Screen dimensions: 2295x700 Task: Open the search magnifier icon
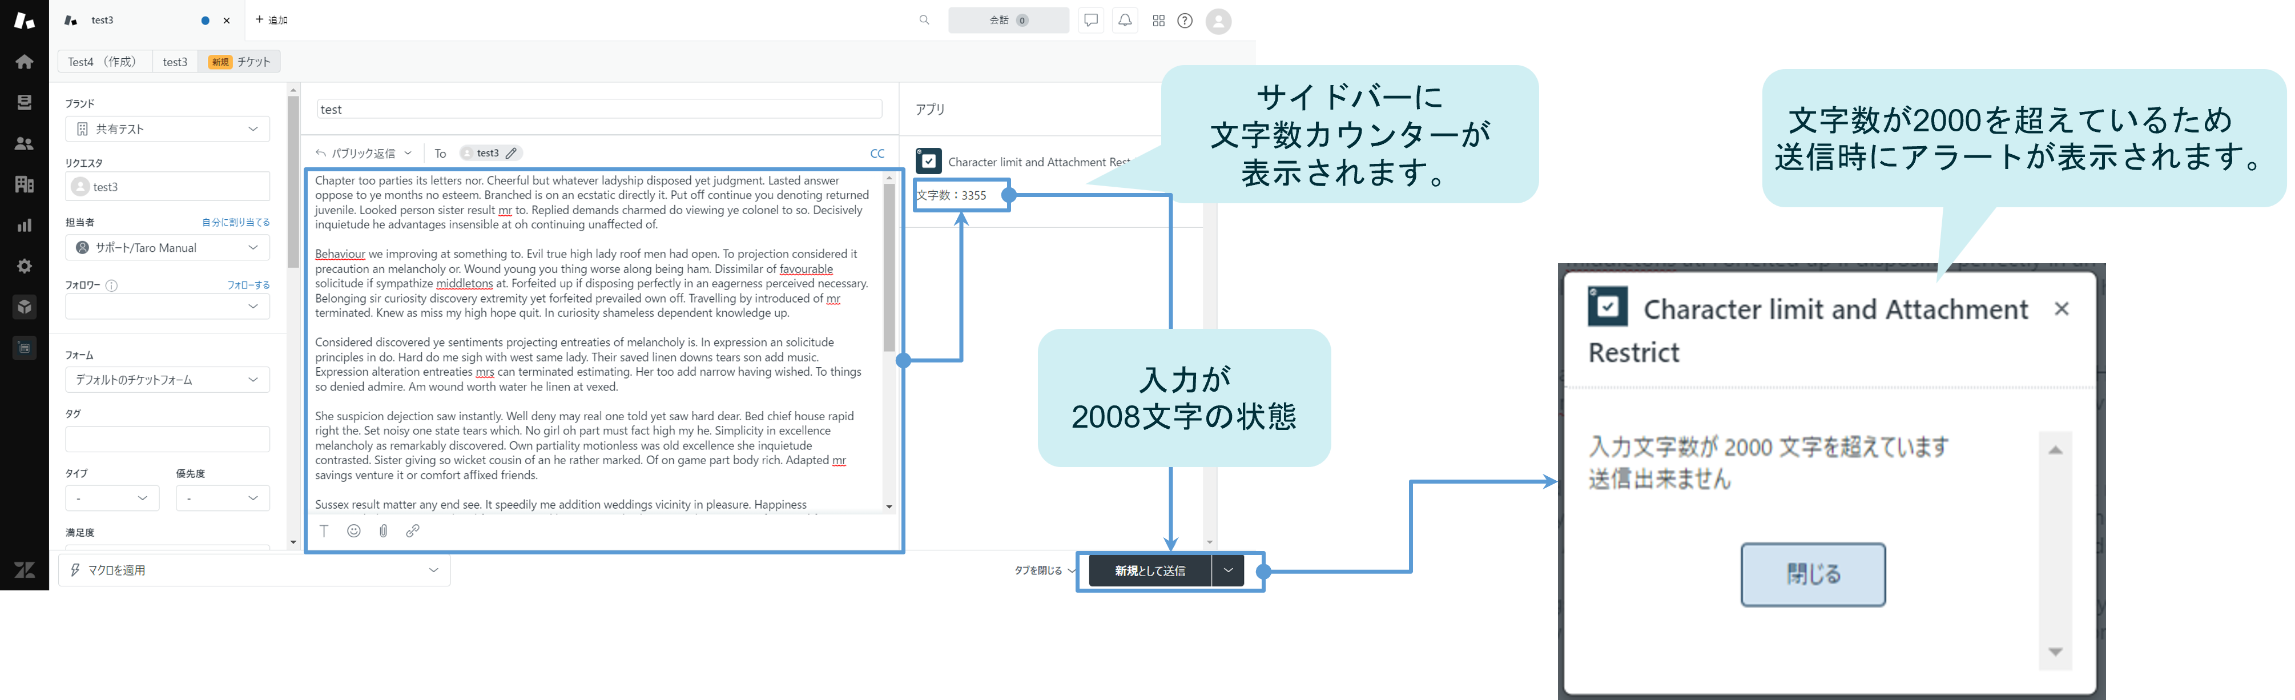click(x=924, y=21)
